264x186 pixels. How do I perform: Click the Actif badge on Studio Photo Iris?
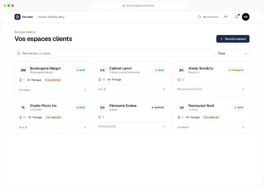(81, 107)
